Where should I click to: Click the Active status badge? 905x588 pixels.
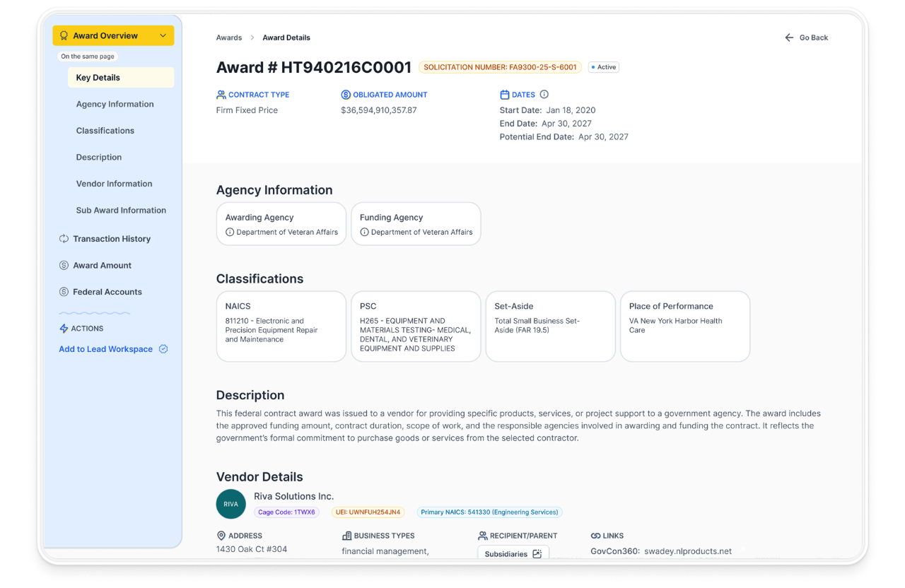pos(603,67)
